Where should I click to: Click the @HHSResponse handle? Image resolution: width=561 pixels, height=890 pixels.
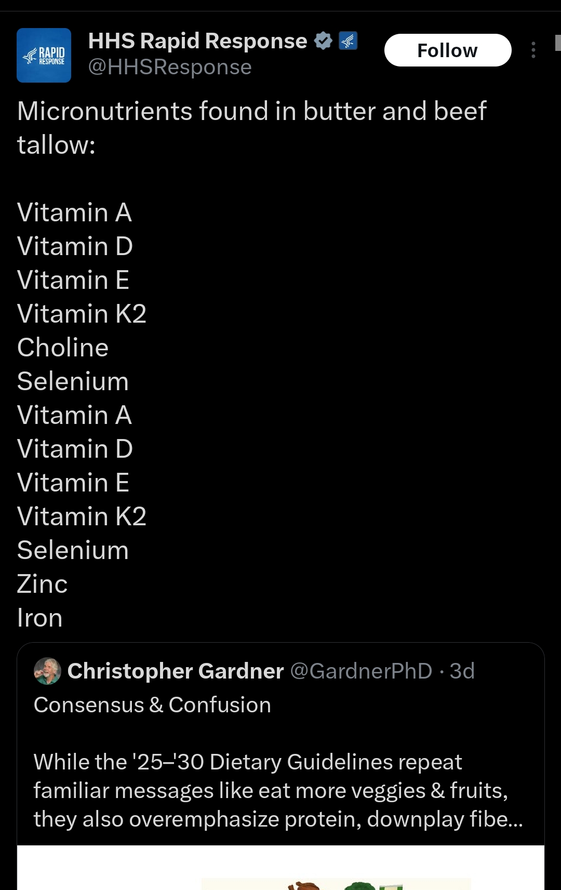pyautogui.click(x=170, y=67)
